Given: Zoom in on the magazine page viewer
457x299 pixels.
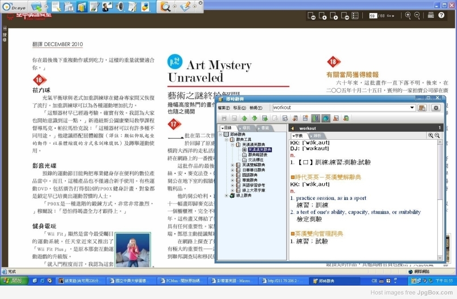Looking at the screenshot, I should [x=408, y=16].
